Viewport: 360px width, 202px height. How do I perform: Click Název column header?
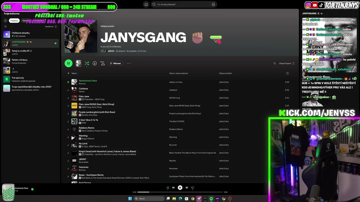click(74, 73)
